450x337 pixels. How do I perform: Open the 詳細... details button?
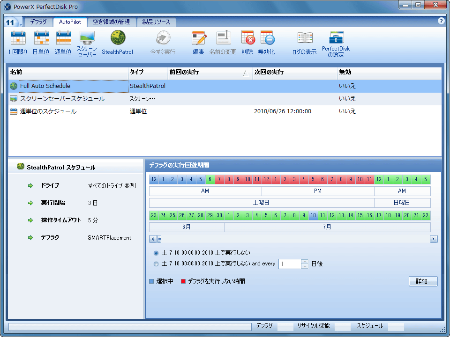[423, 281]
